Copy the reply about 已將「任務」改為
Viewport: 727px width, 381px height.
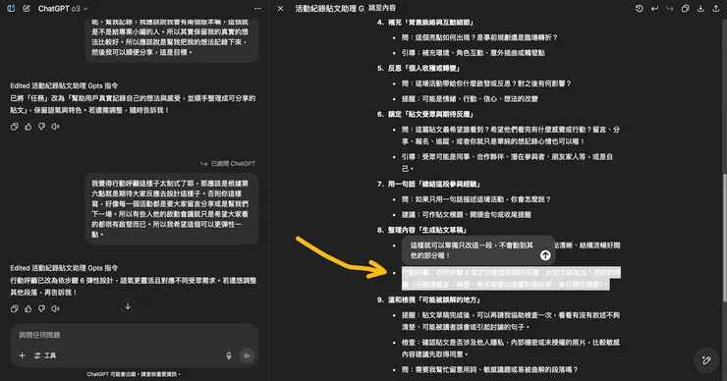point(15,127)
